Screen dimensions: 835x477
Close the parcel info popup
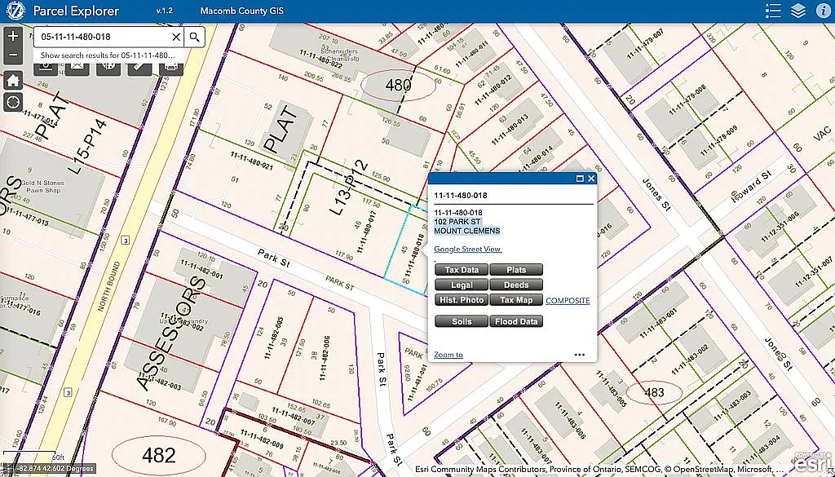coord(591,179)
